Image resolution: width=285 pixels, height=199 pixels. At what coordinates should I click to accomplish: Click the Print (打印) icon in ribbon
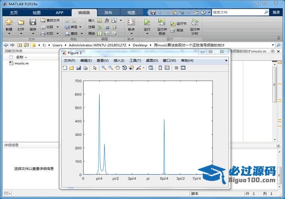47,33
